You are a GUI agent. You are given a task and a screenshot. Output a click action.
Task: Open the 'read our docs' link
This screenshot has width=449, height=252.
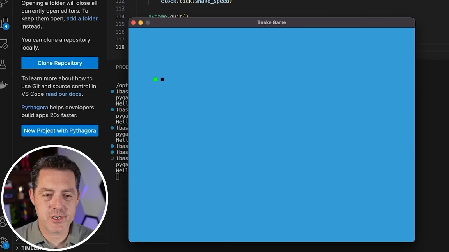point(63,94)
